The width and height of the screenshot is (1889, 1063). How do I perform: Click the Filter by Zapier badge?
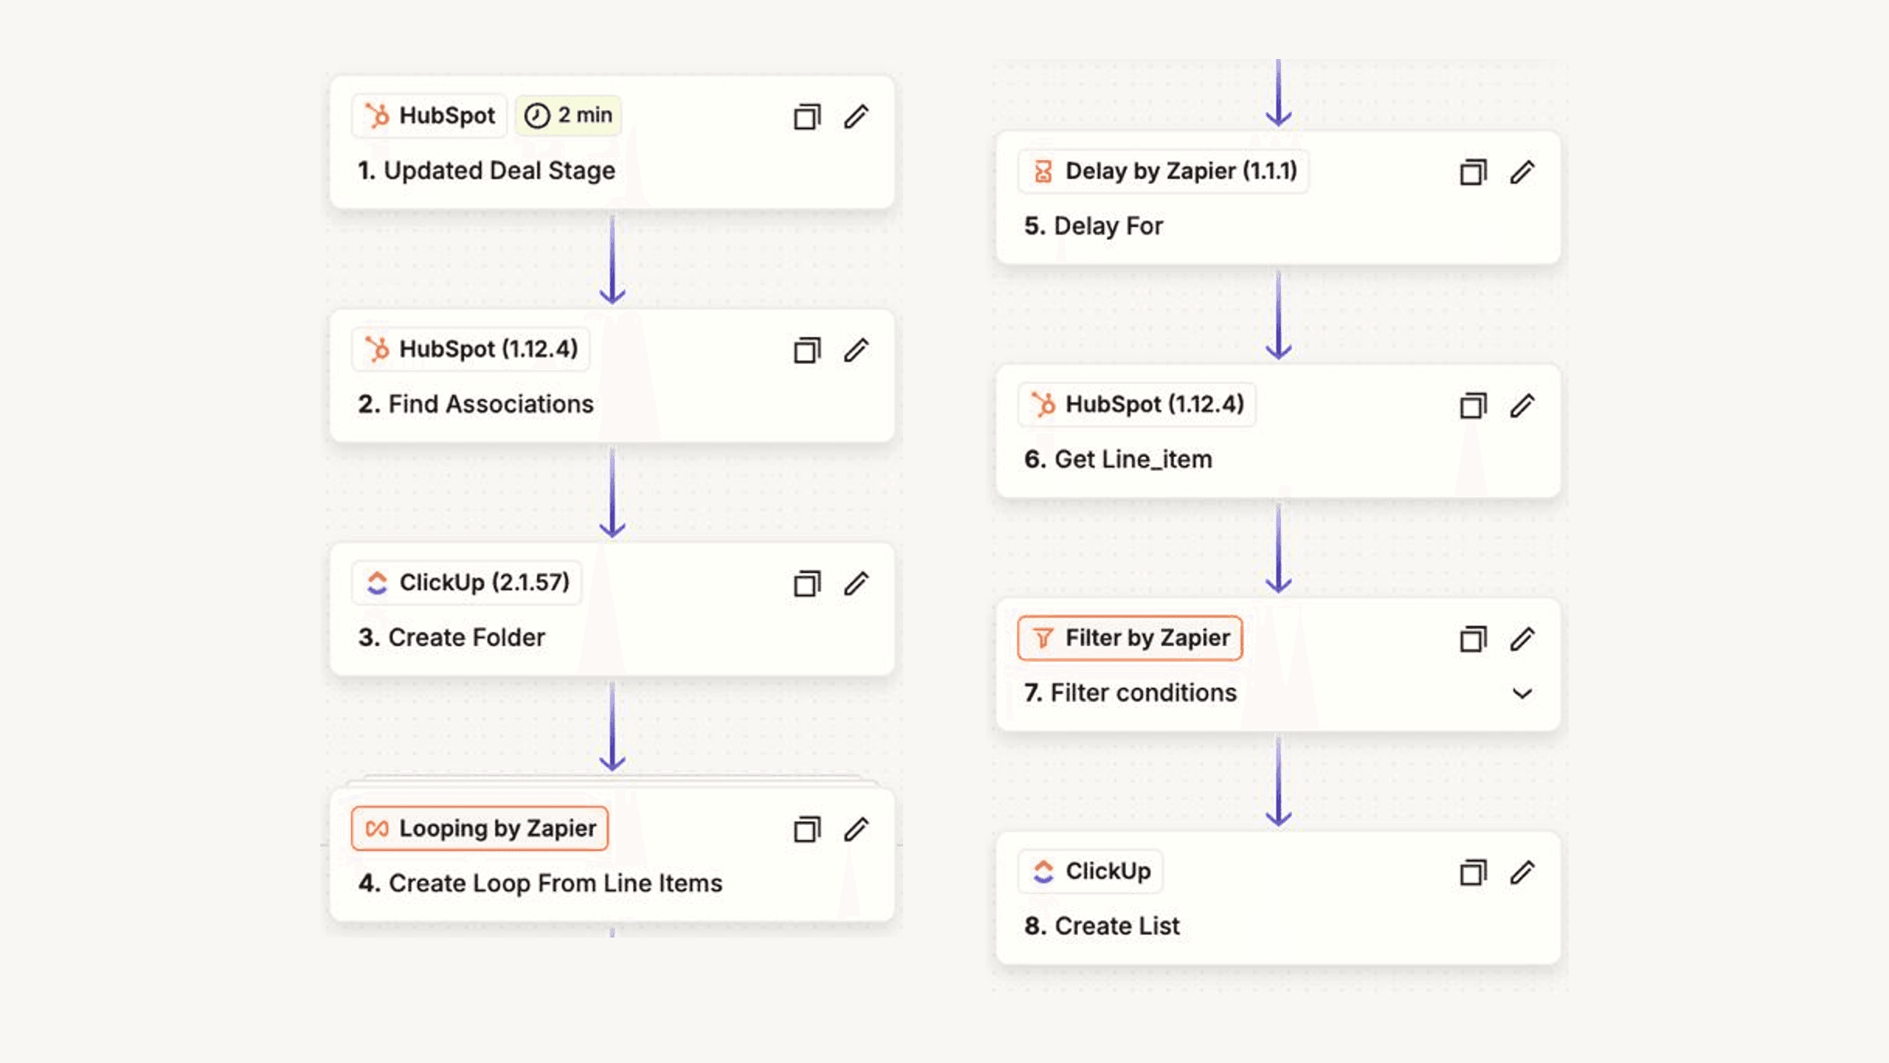click(x=1130, y=638)
